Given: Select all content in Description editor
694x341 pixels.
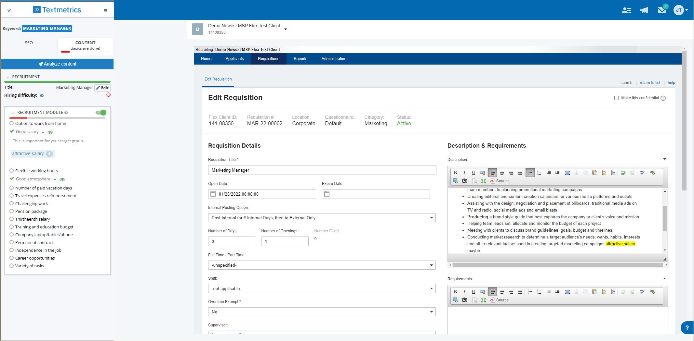Looking at the screenshot, I should (567, 173).
